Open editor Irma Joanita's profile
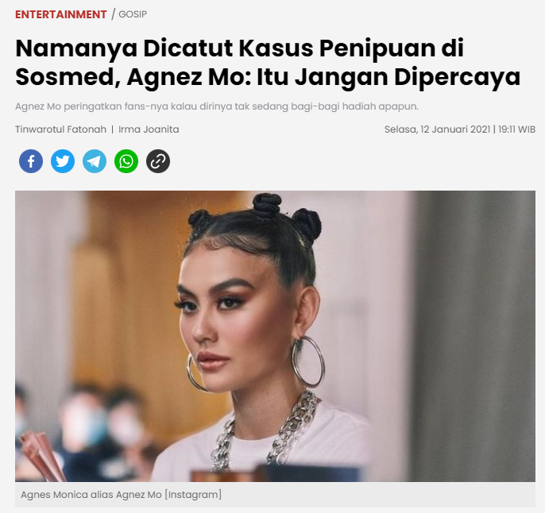545x513 pixels. click(x=149, y=129)
